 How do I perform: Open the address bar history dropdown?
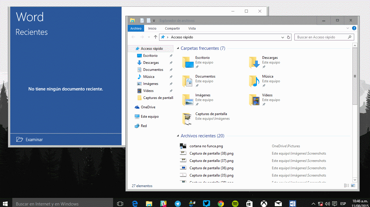pos(283,37)
